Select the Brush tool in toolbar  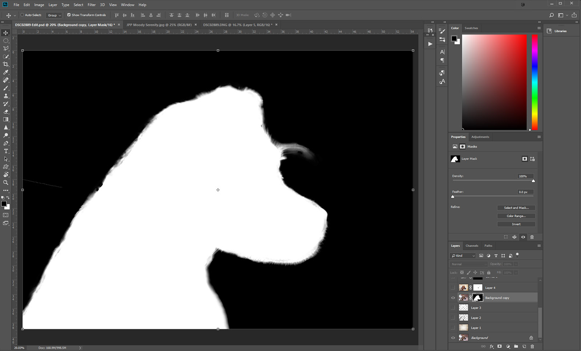pyautogui.click(x=6, y=88)
